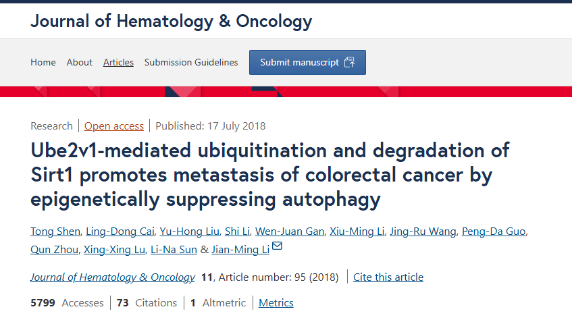Open the Cite this article link
This screenshot has width=572, height=328.
click(388, 277)
